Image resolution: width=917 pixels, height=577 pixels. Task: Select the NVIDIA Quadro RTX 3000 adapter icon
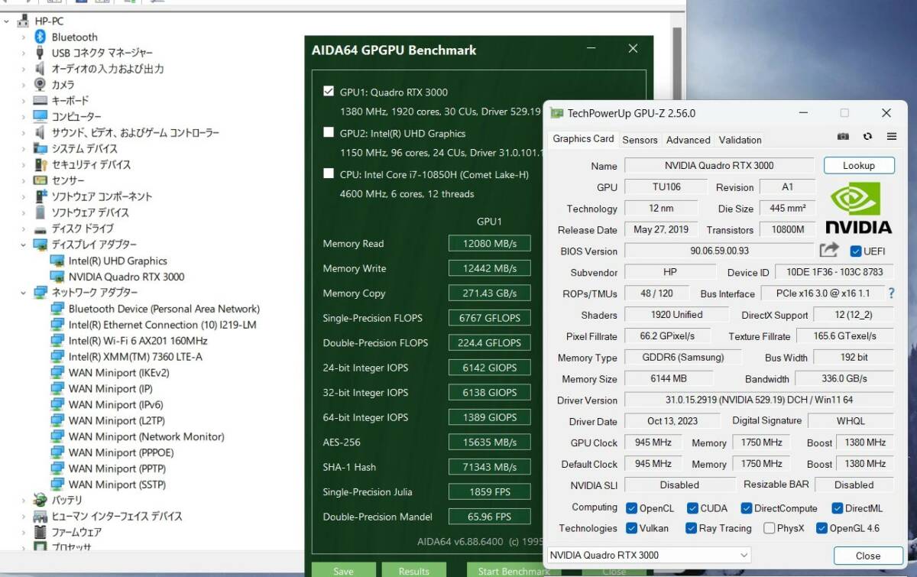57,277
